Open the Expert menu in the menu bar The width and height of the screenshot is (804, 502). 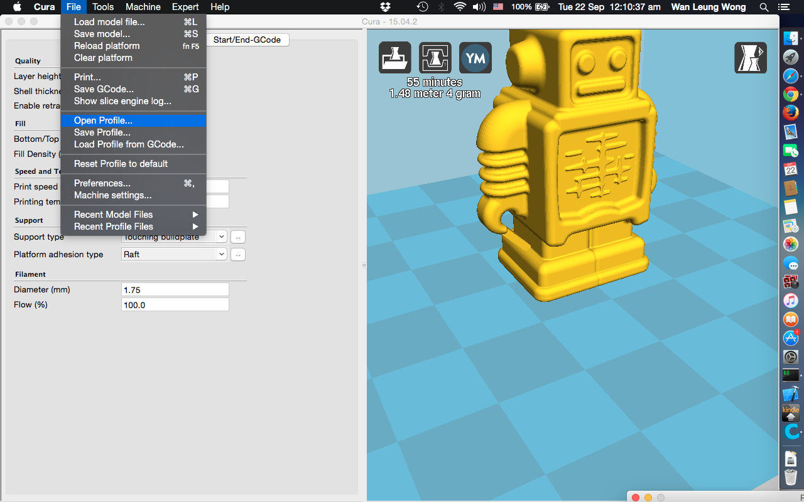pyautogui.click(x=185, y=7)
